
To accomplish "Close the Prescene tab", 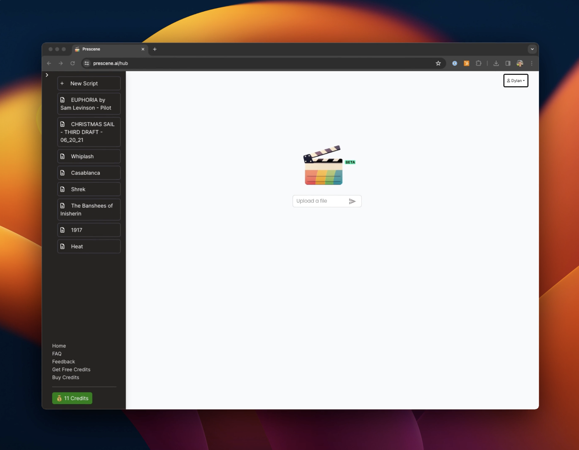I will (x=143, y=49).
